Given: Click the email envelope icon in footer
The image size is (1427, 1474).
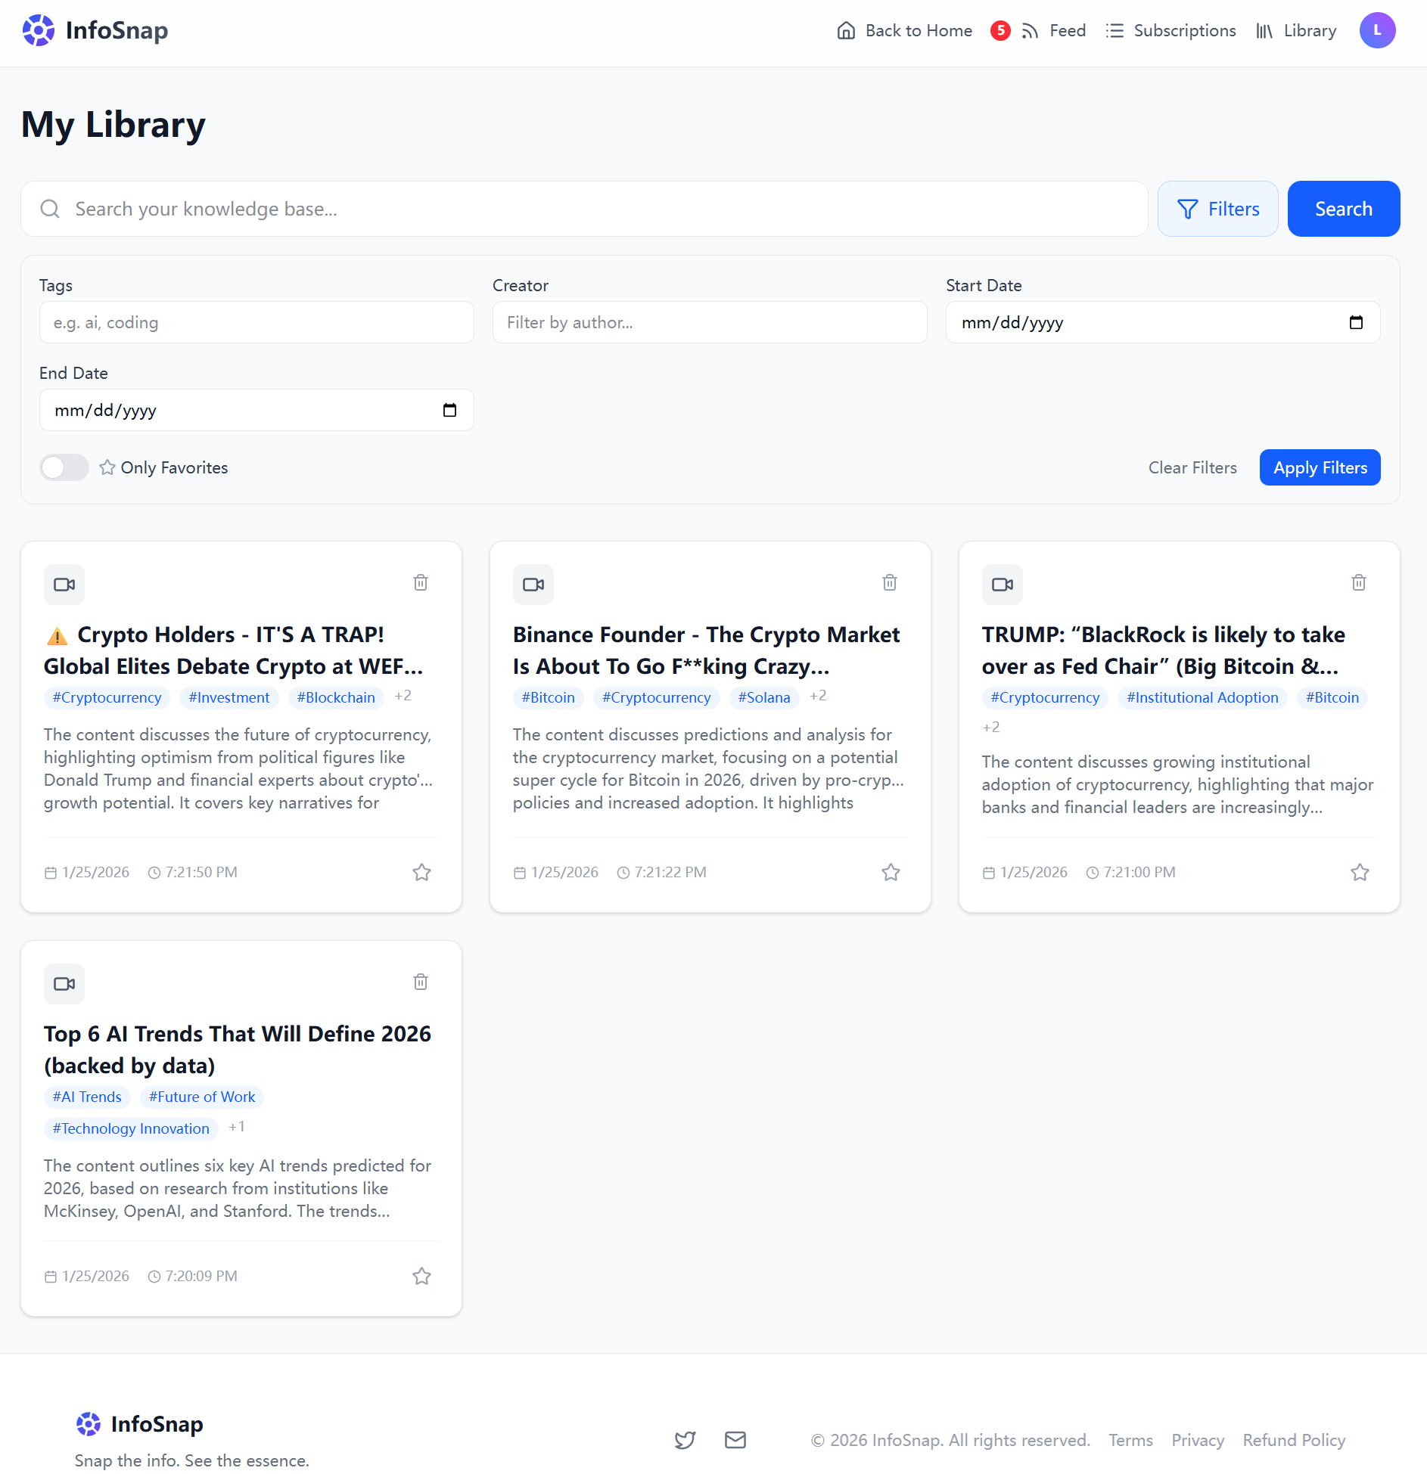Looking at the screenshot, I should click(x=735, y=1440).
